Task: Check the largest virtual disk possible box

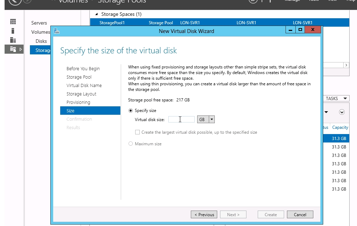Action: click(x=138, y=132)
